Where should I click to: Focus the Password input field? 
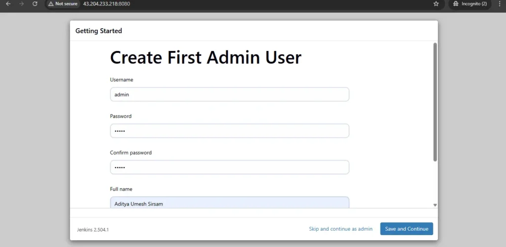click(x=229, y=131)
